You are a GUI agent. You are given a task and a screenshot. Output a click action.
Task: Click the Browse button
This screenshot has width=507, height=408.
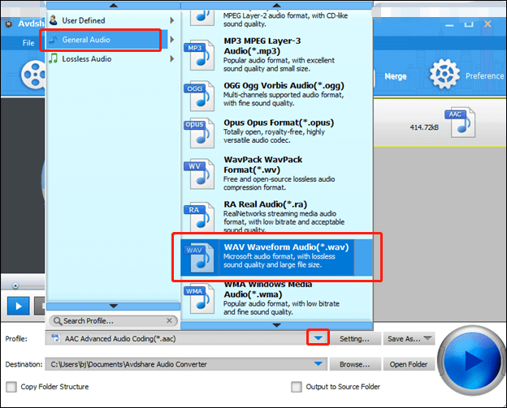(x=355, y=365)
